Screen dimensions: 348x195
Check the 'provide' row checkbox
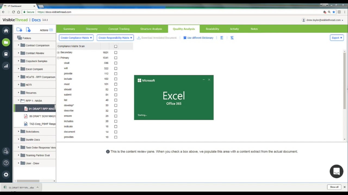tap(116, 74)
